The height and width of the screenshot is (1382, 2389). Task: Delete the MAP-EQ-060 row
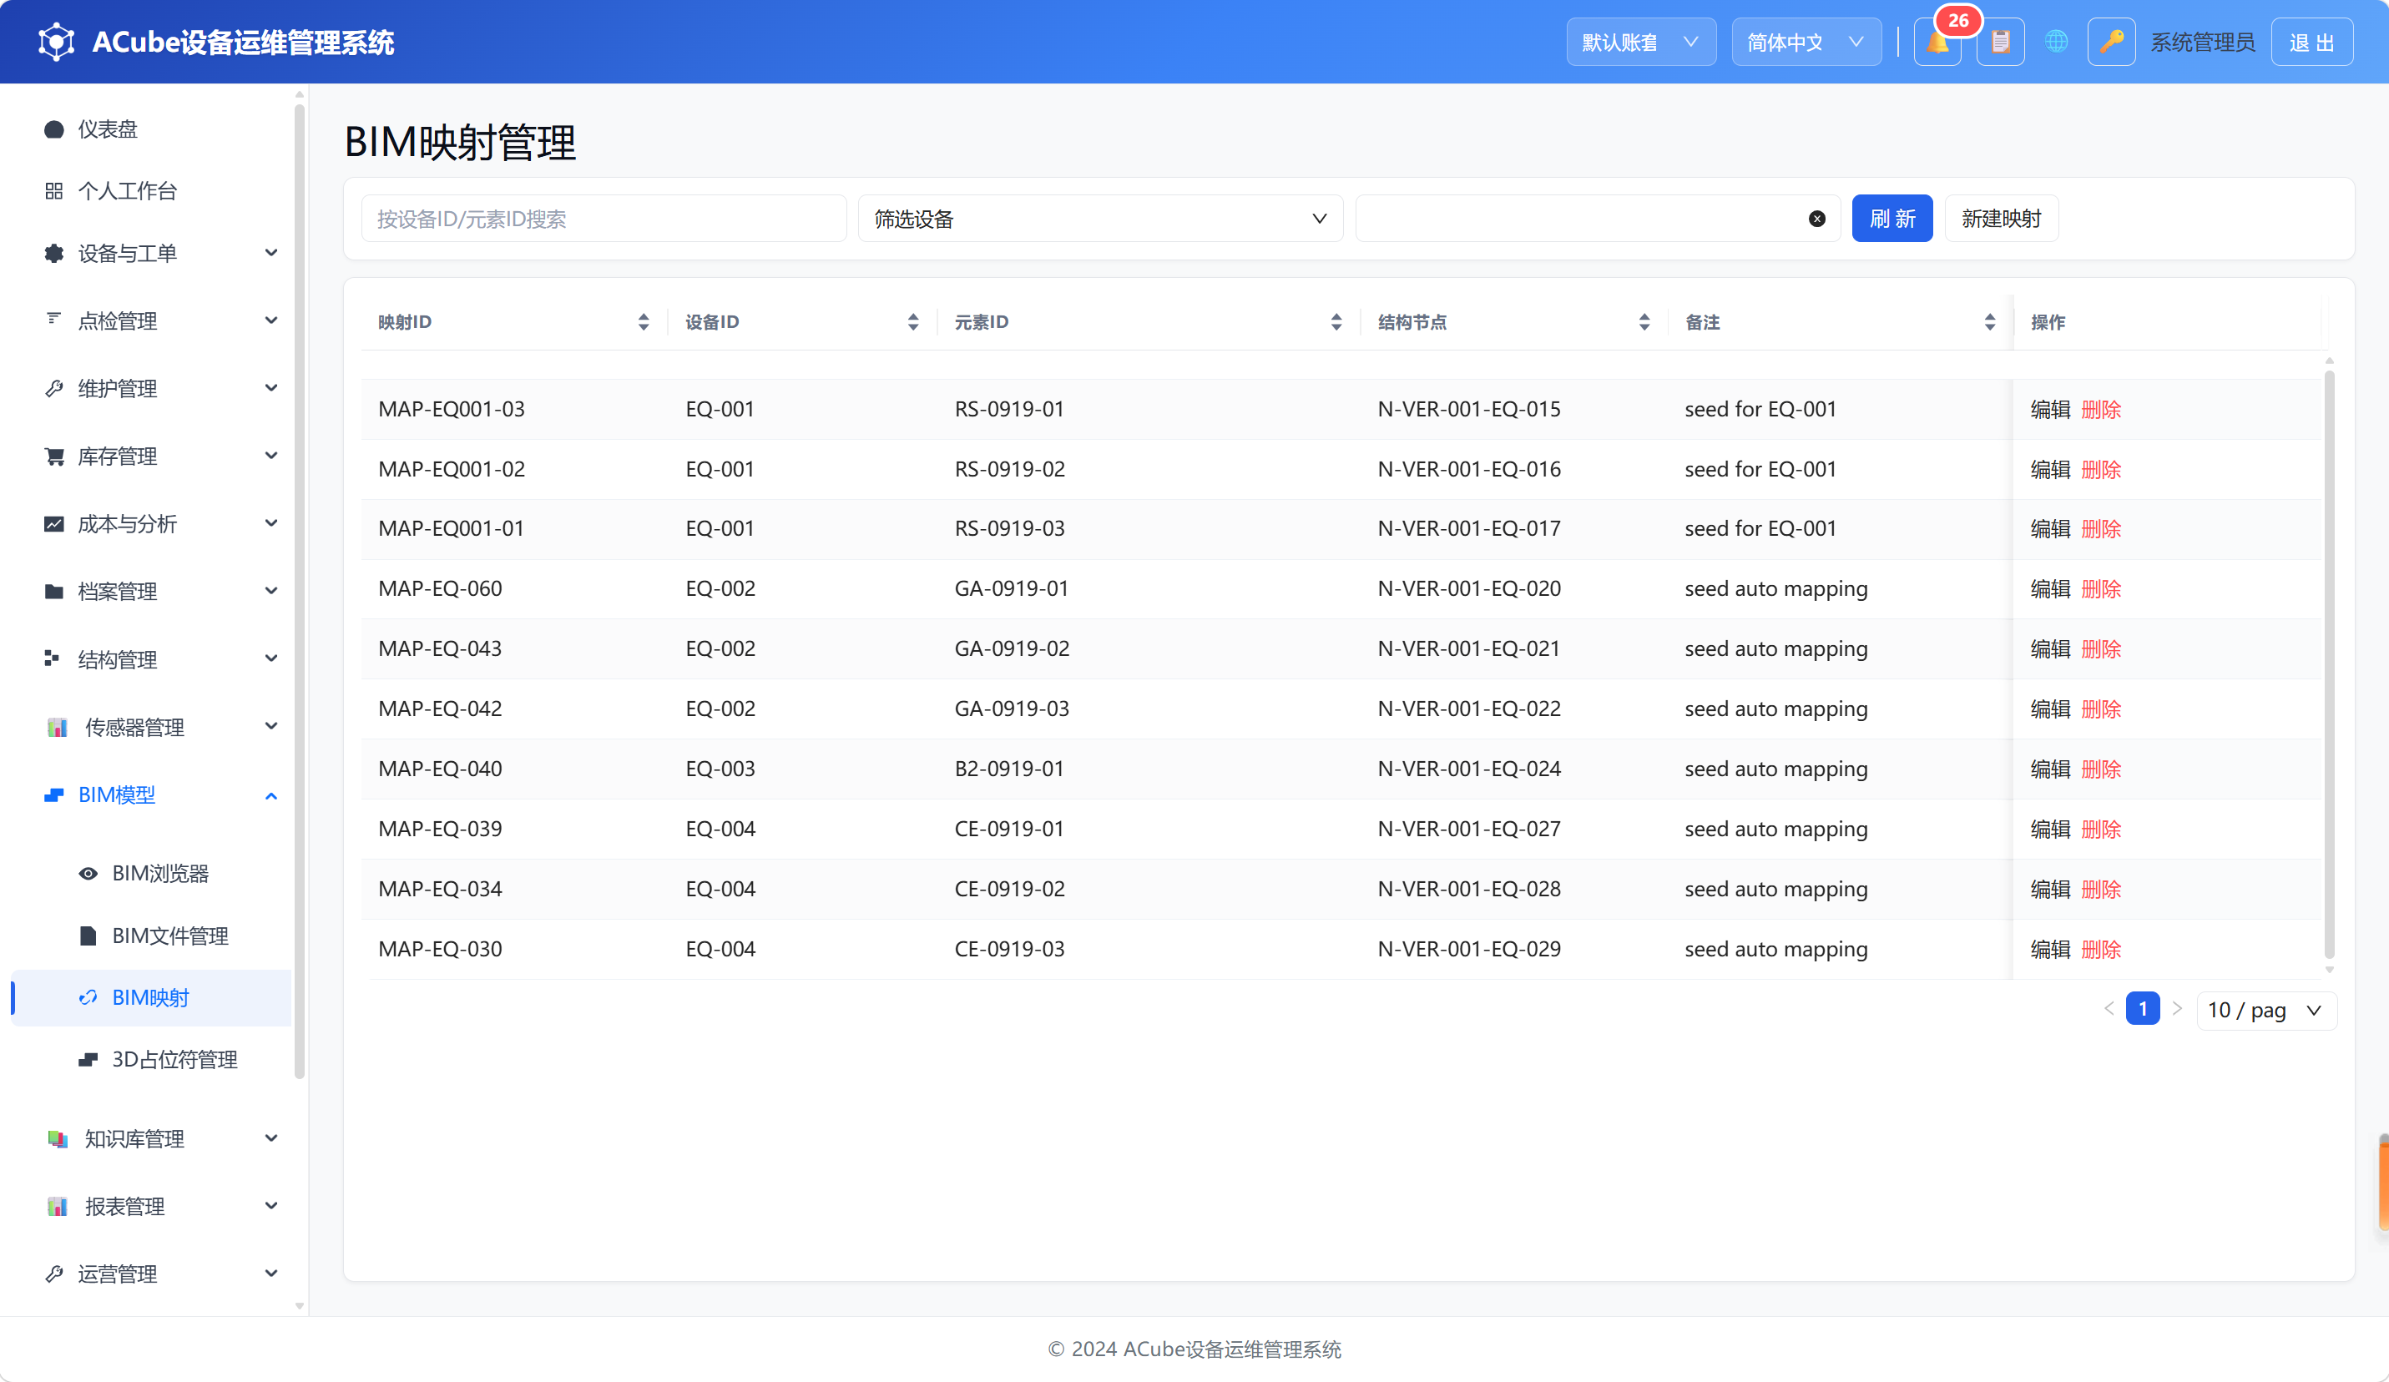(2101, 588)
